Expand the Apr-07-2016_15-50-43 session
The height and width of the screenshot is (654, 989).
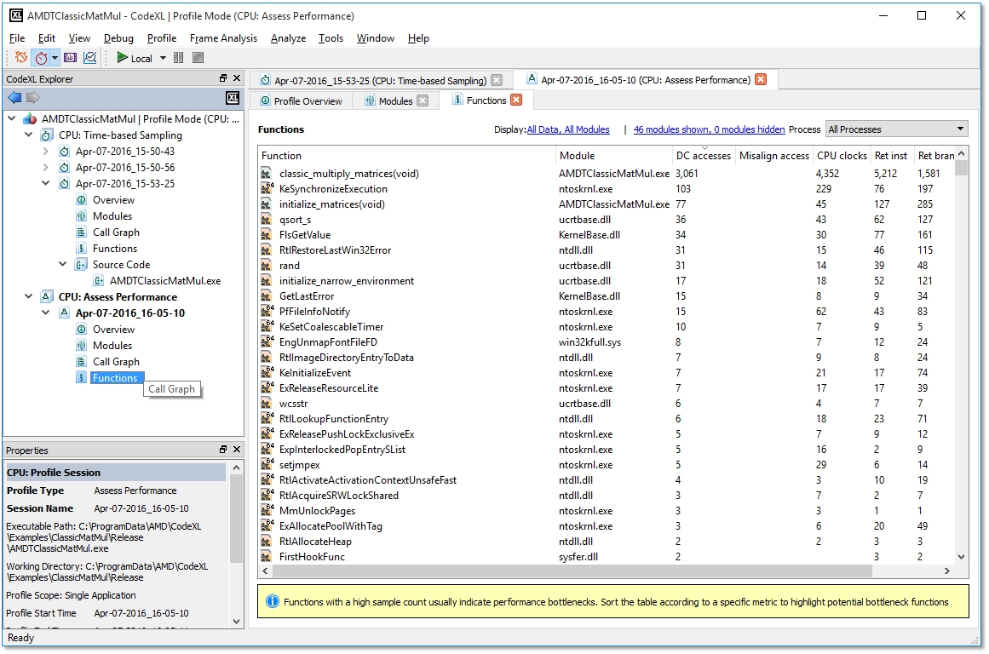click(x=45, y=151)
